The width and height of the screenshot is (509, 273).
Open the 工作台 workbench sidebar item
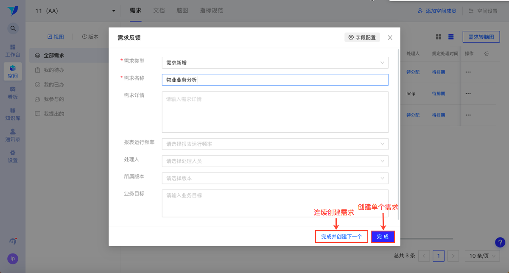point(13,50)
